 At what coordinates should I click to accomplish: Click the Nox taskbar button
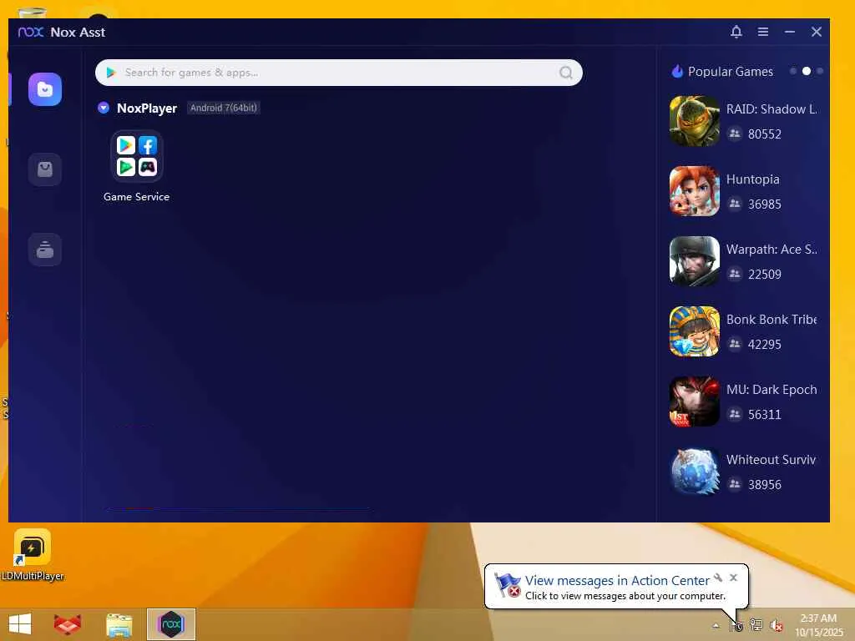(170, 624)
